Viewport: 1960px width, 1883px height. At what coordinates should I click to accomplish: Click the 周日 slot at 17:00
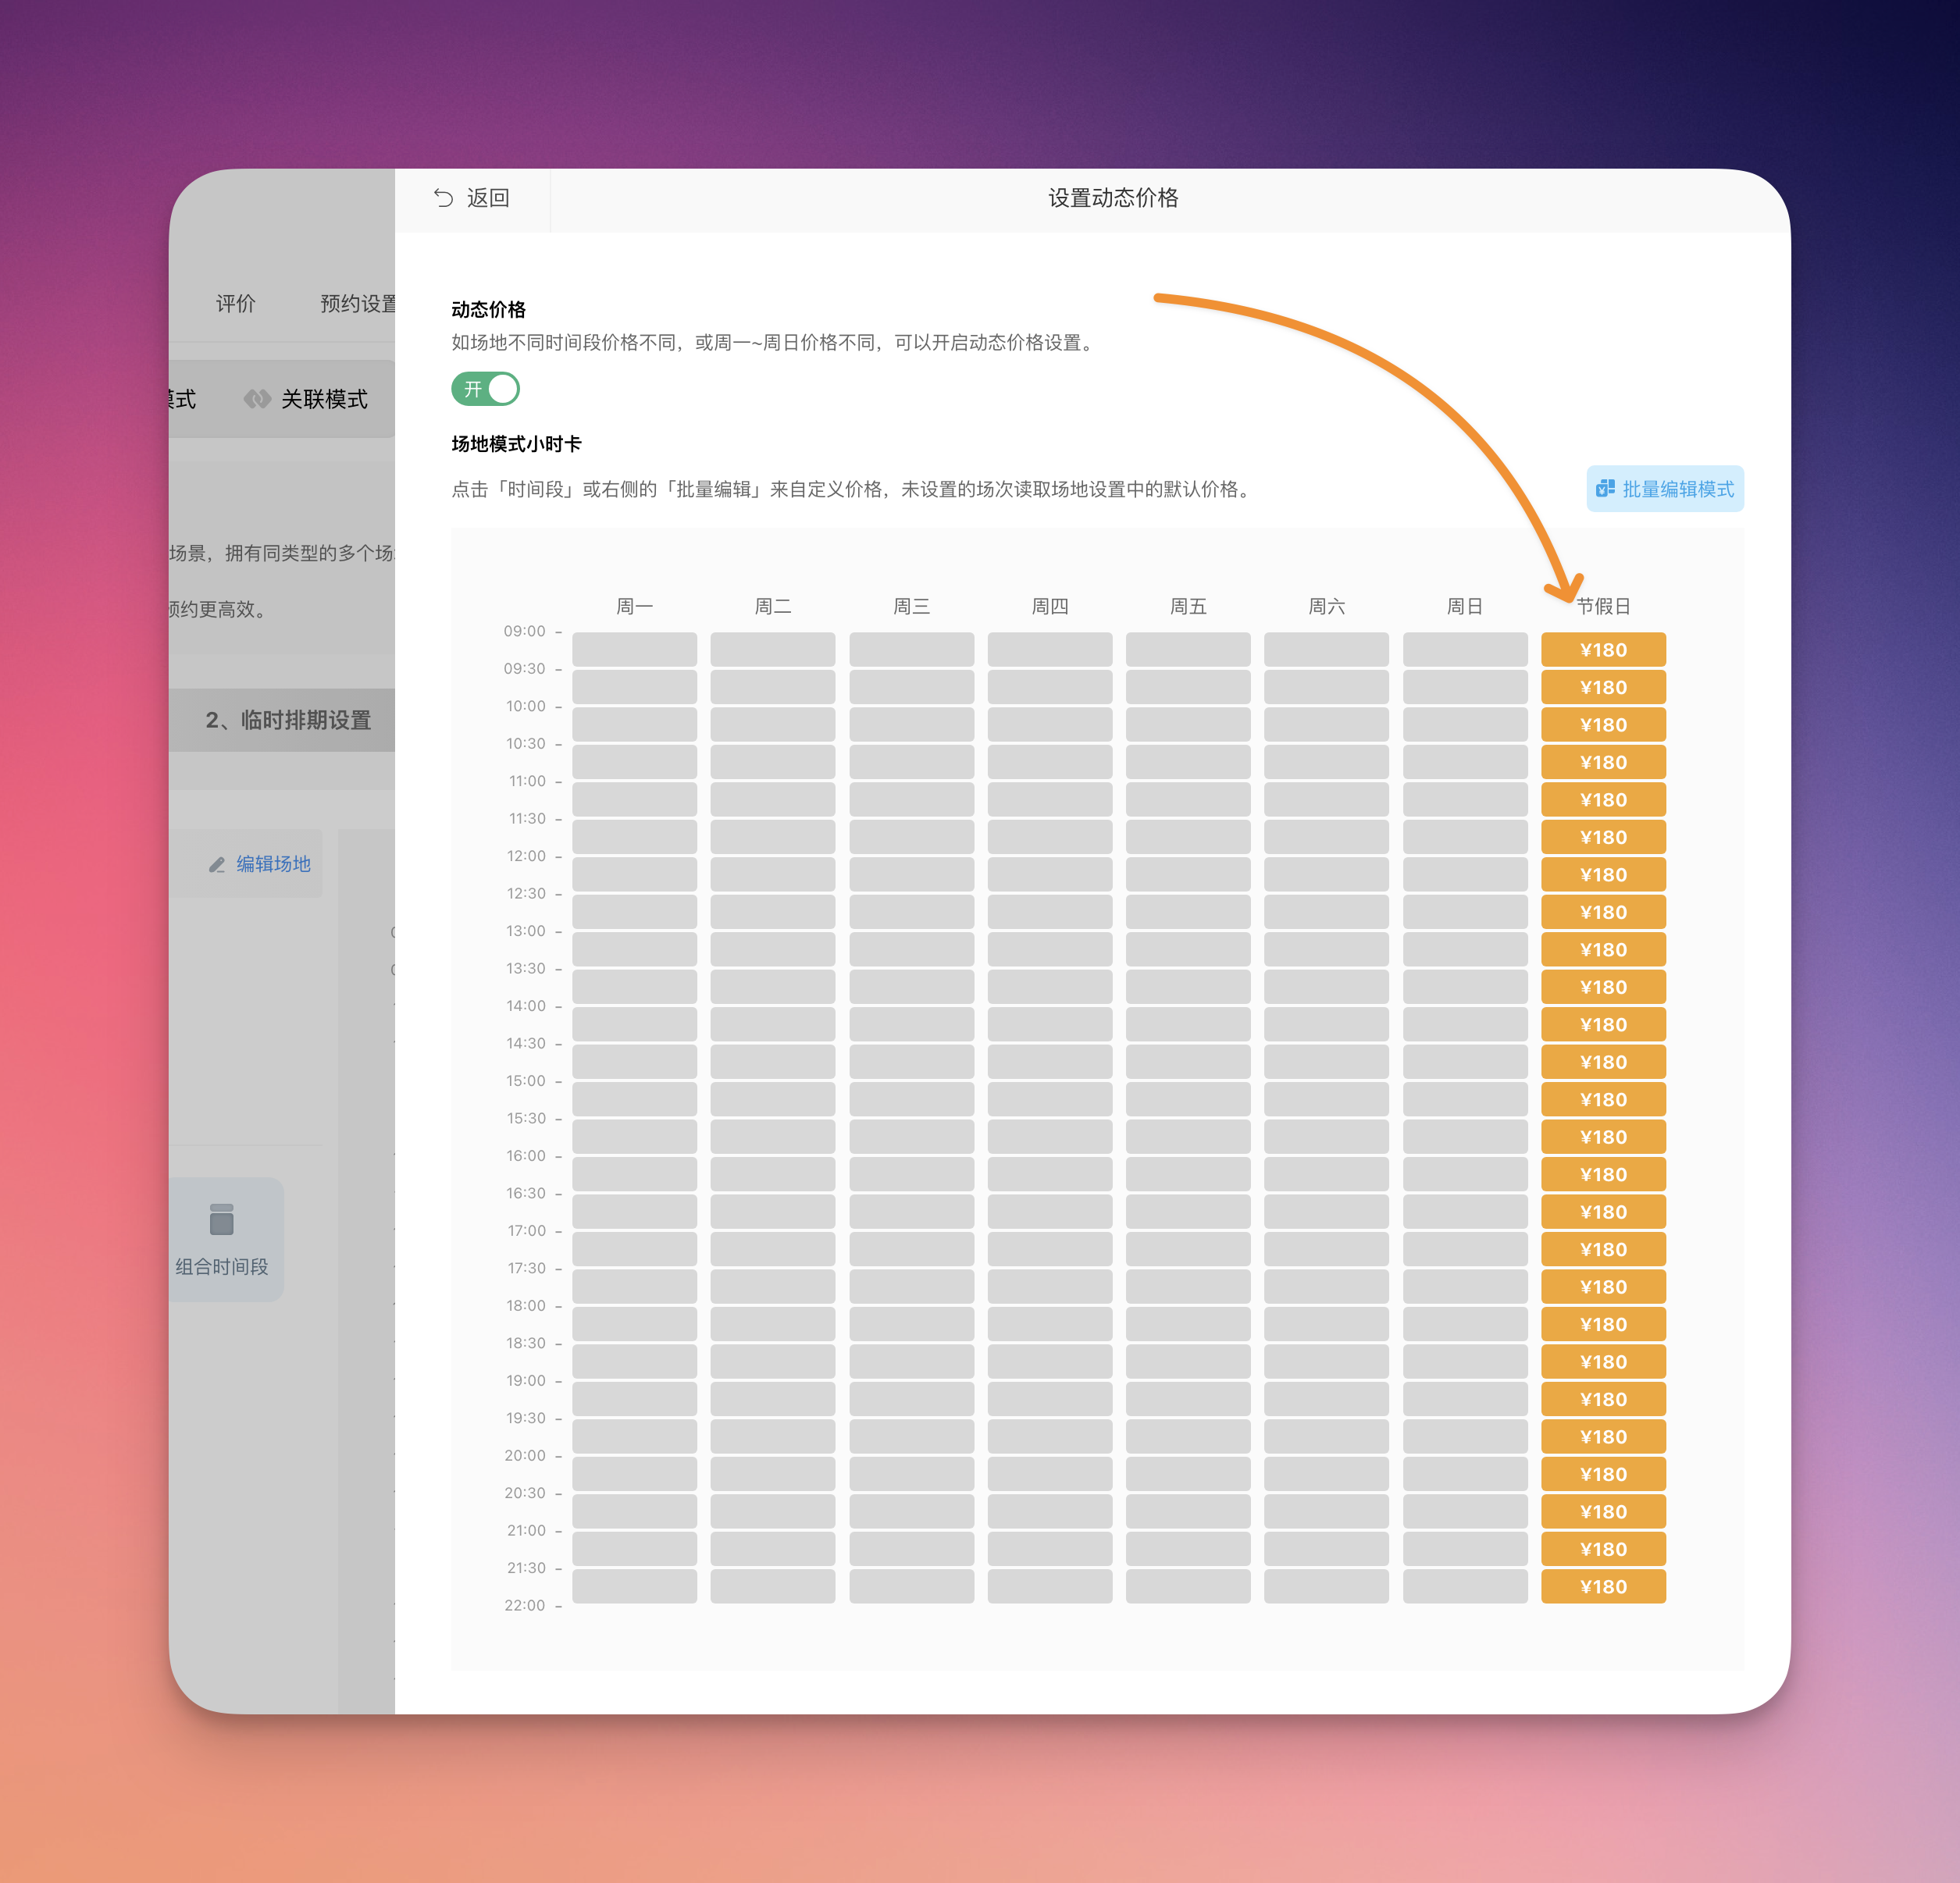coord(1465,1249)
